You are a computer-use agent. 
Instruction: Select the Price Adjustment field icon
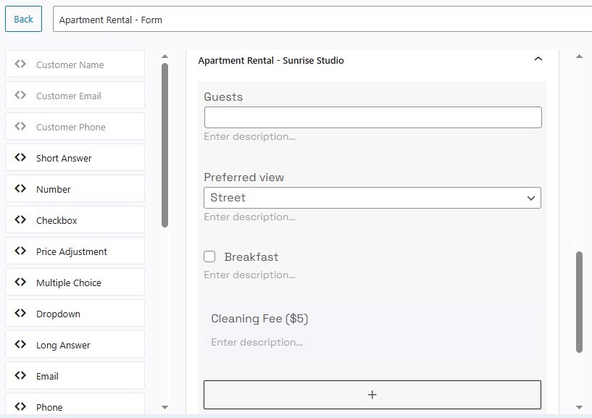click(x=20, y=251)
